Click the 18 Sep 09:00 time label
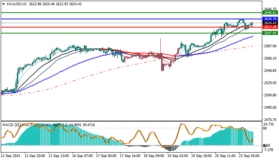Viewport: 279px width, 160px height. pyautogui.click(x=154, y=156)
